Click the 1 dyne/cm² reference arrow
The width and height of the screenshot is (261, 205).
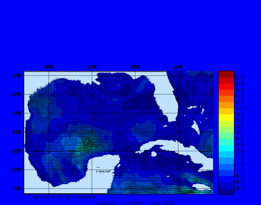click(98, 167)
